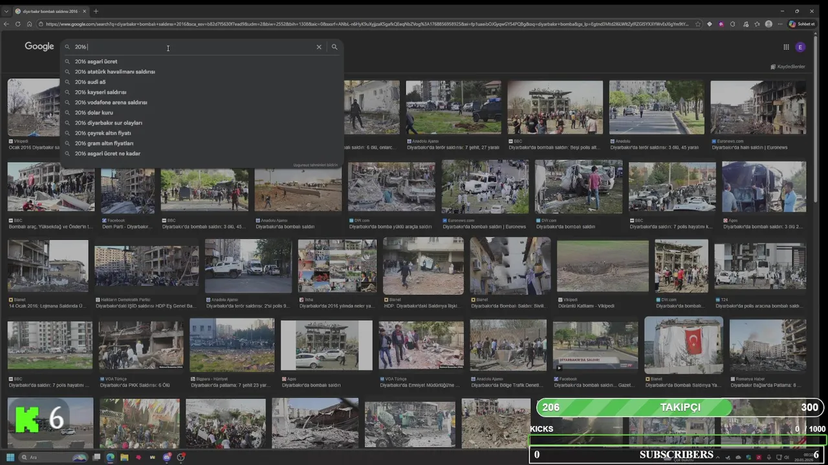Open Task View on the taskbar
828x465 pixels.
tap(97, 457)
